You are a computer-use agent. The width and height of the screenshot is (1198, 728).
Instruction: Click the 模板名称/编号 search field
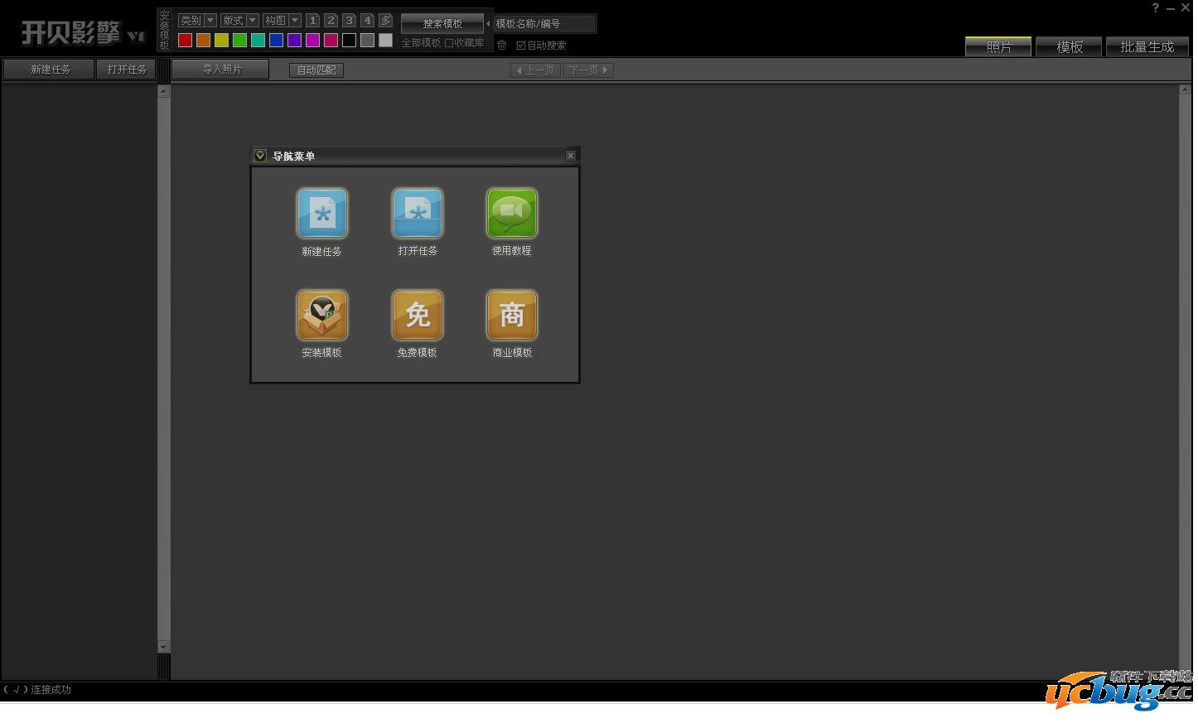pos(543,23)
